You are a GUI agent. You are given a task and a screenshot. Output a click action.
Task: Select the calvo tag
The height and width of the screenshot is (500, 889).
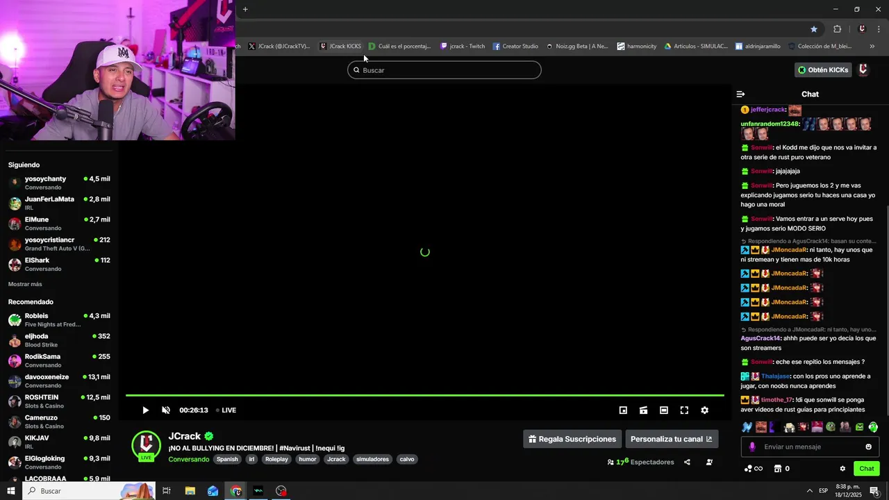(407, 459)
